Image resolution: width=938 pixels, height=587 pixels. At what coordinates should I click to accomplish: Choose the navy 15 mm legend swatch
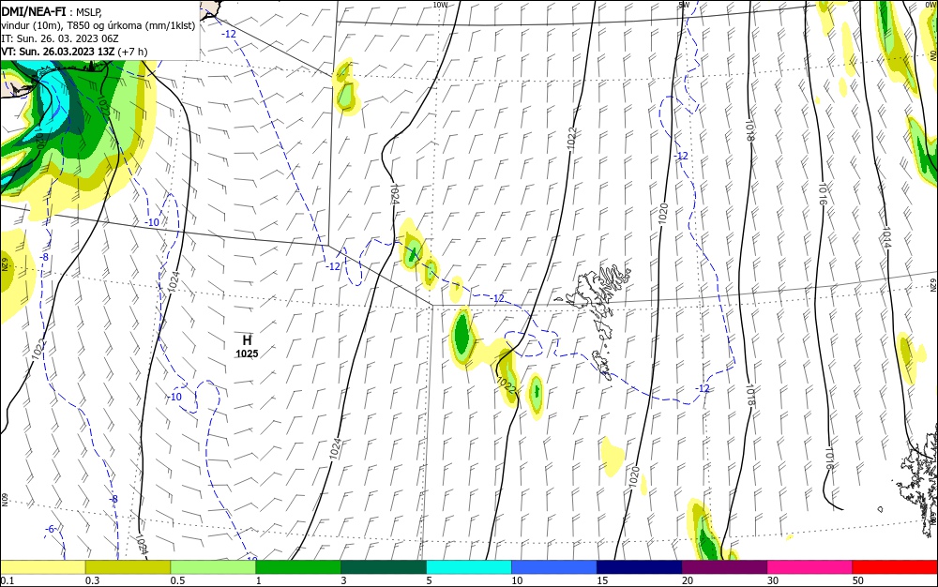(640, 567)
